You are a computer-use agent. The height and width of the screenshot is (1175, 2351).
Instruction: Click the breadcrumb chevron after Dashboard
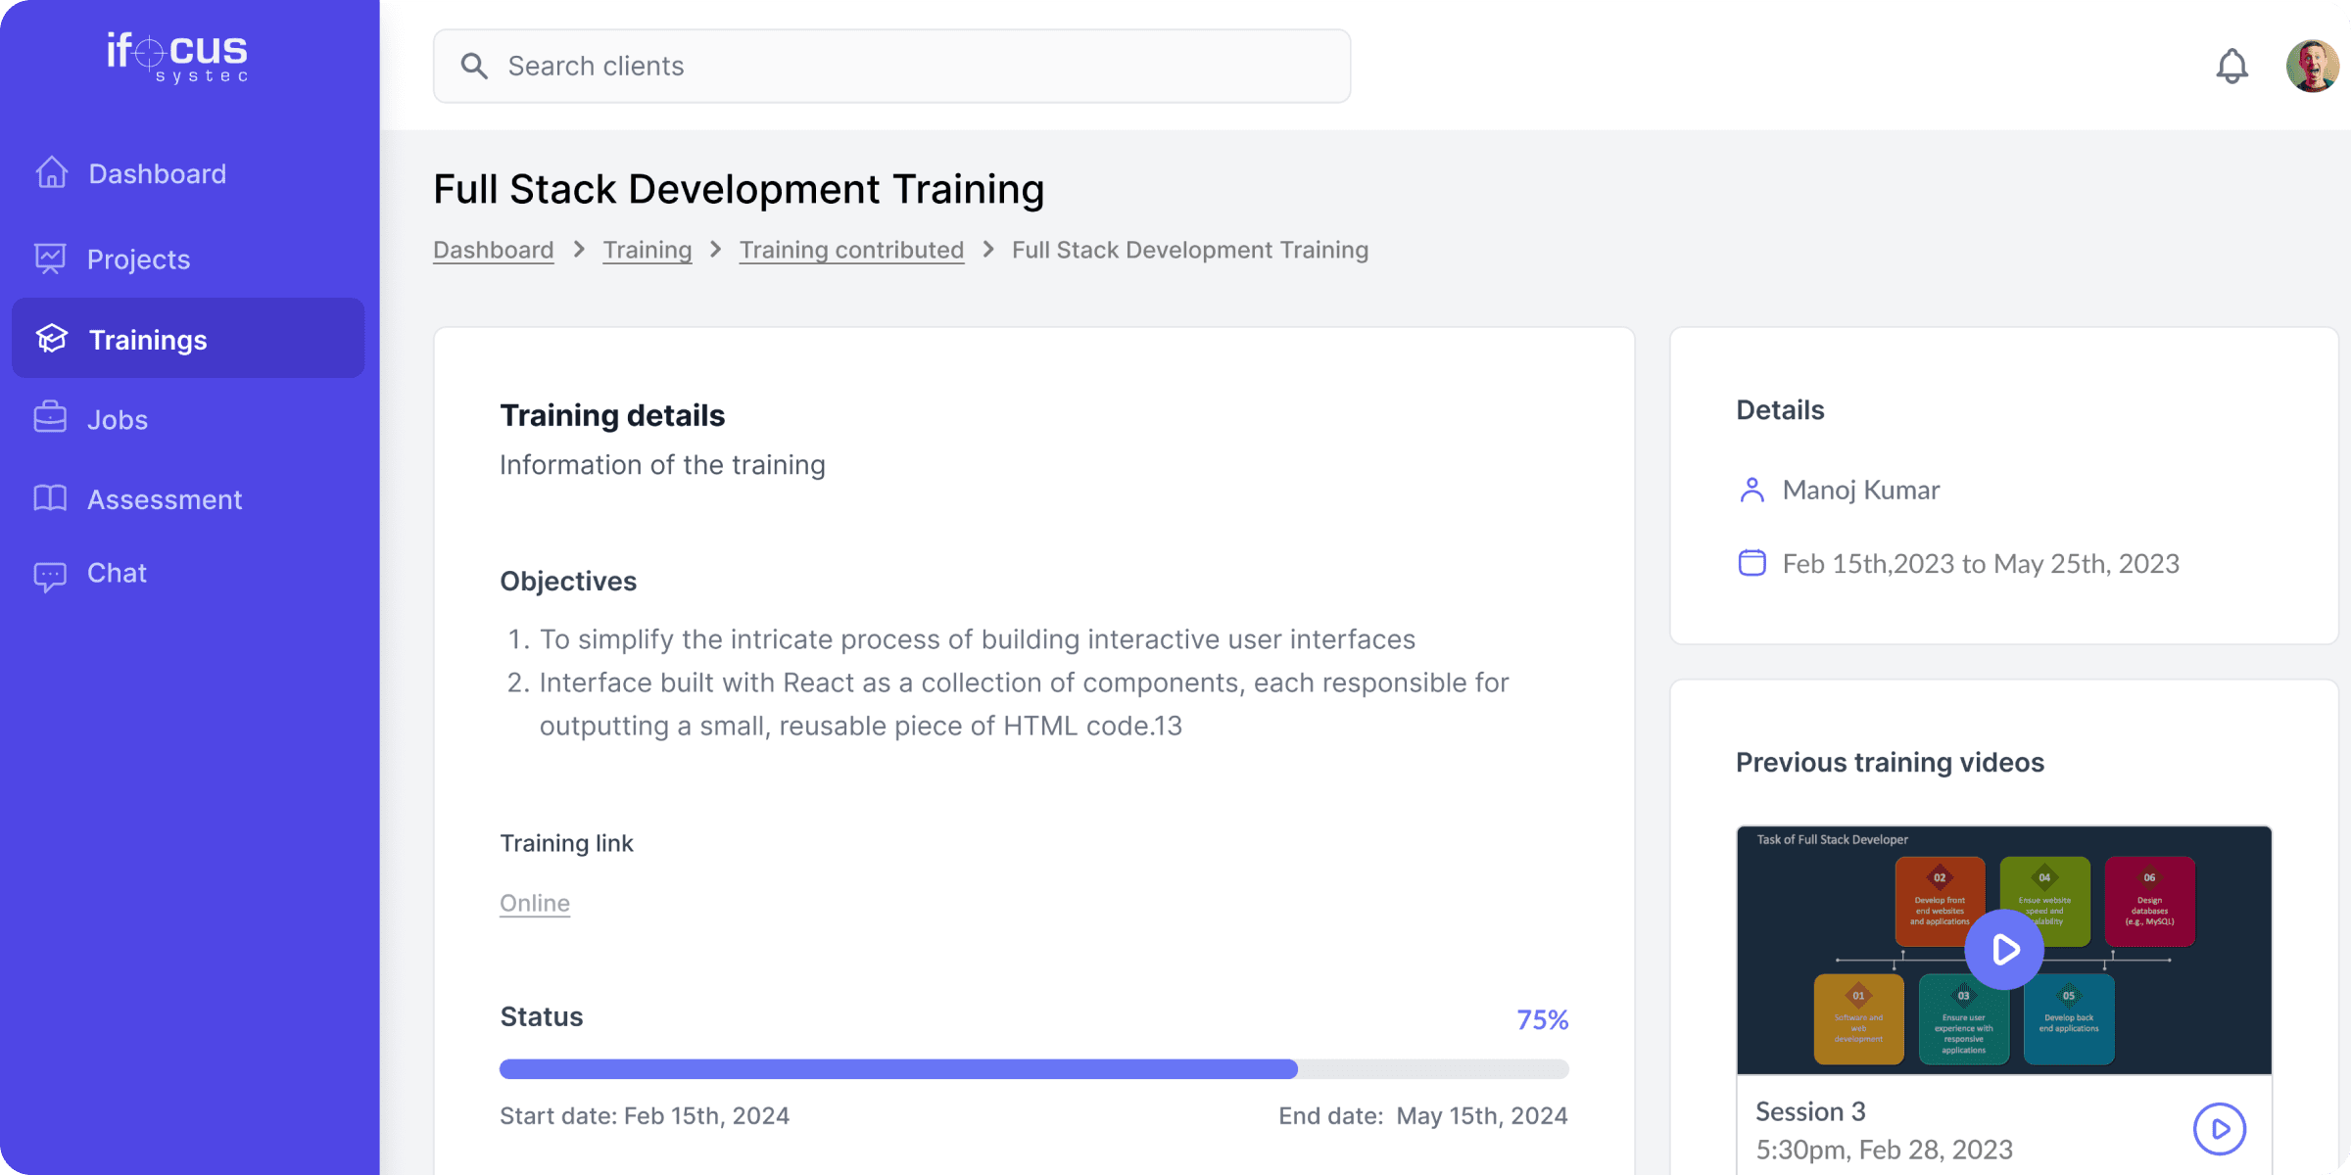tap(579, 250)
